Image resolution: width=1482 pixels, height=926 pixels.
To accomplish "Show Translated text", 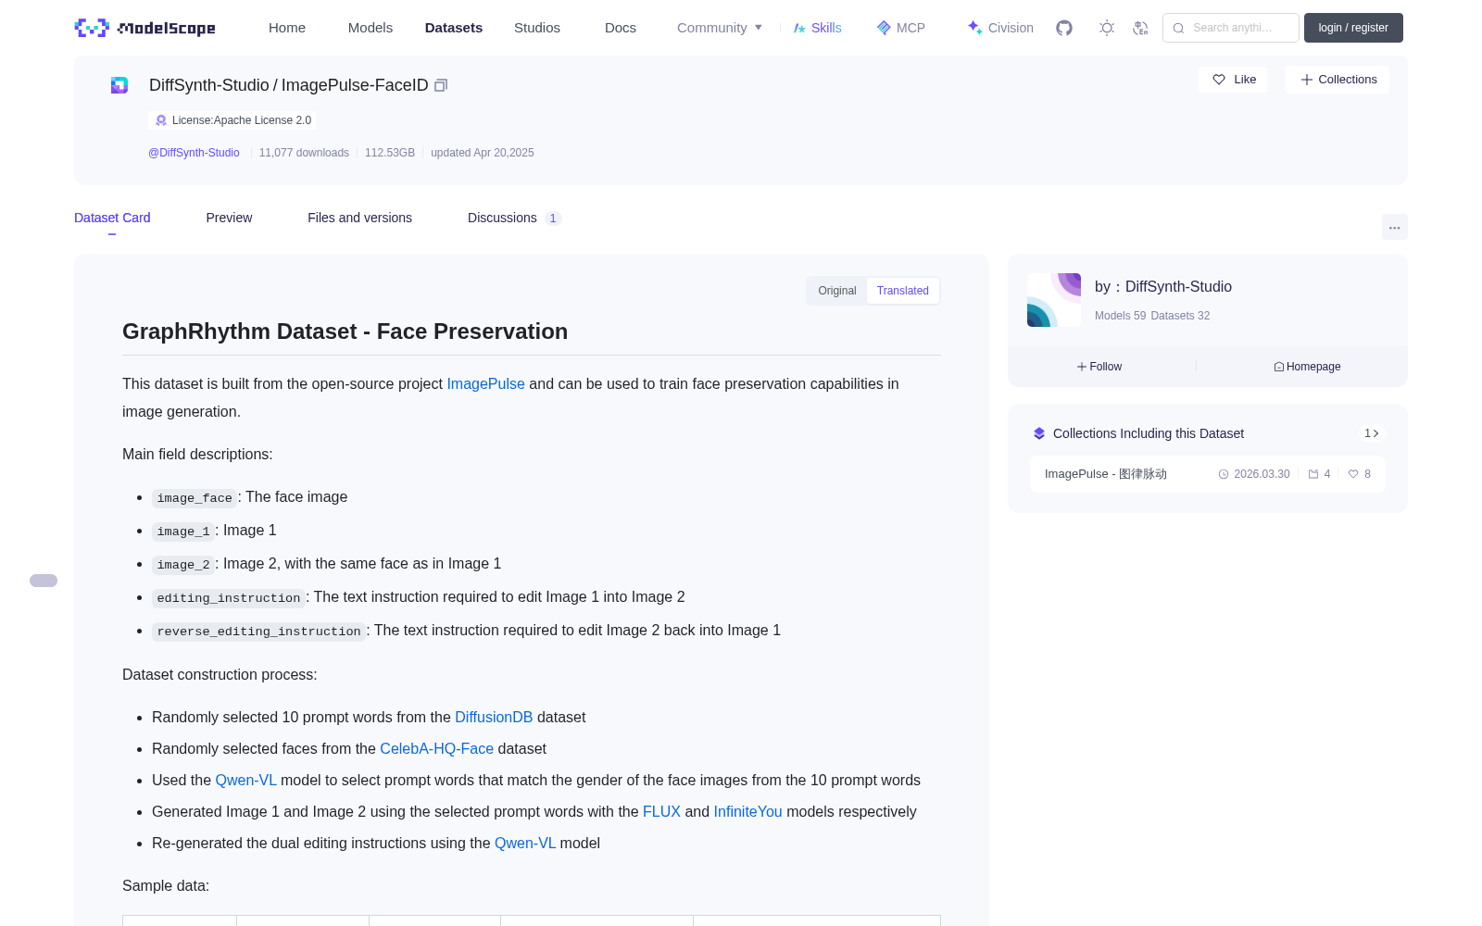I will [903, 291].
